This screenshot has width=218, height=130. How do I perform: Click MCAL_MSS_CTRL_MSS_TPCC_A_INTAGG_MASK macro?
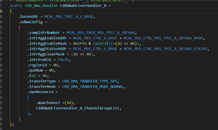tap(163, 38)
